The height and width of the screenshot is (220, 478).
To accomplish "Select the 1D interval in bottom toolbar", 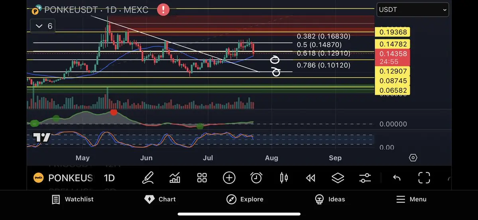I will (x=109, y=178).
